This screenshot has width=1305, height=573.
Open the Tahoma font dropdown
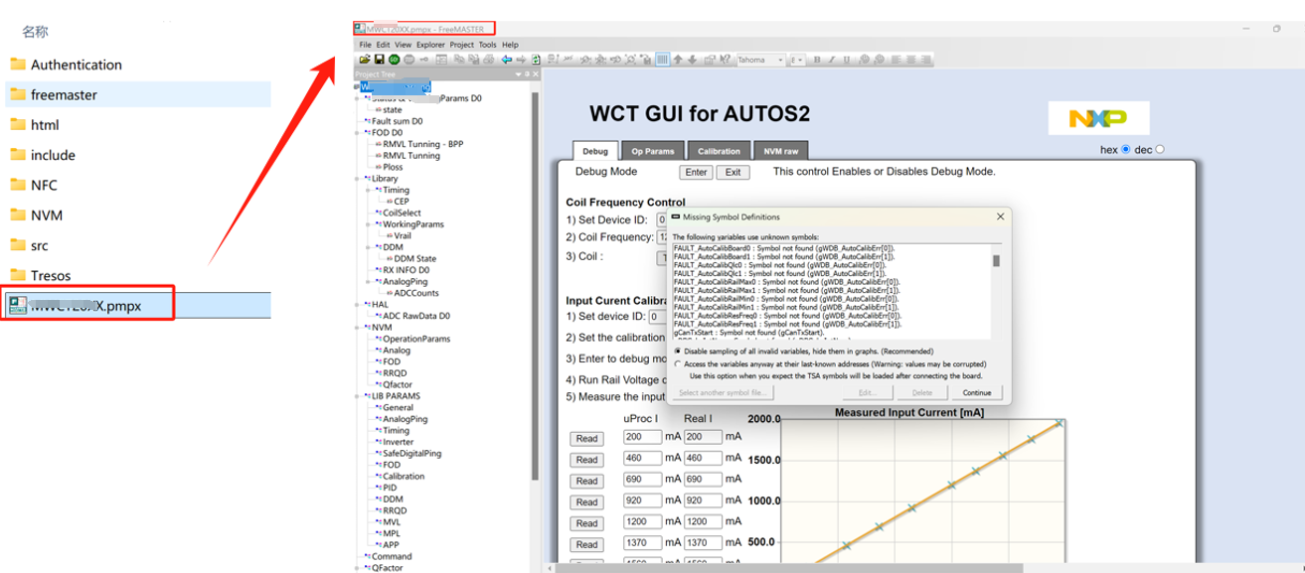781,60
